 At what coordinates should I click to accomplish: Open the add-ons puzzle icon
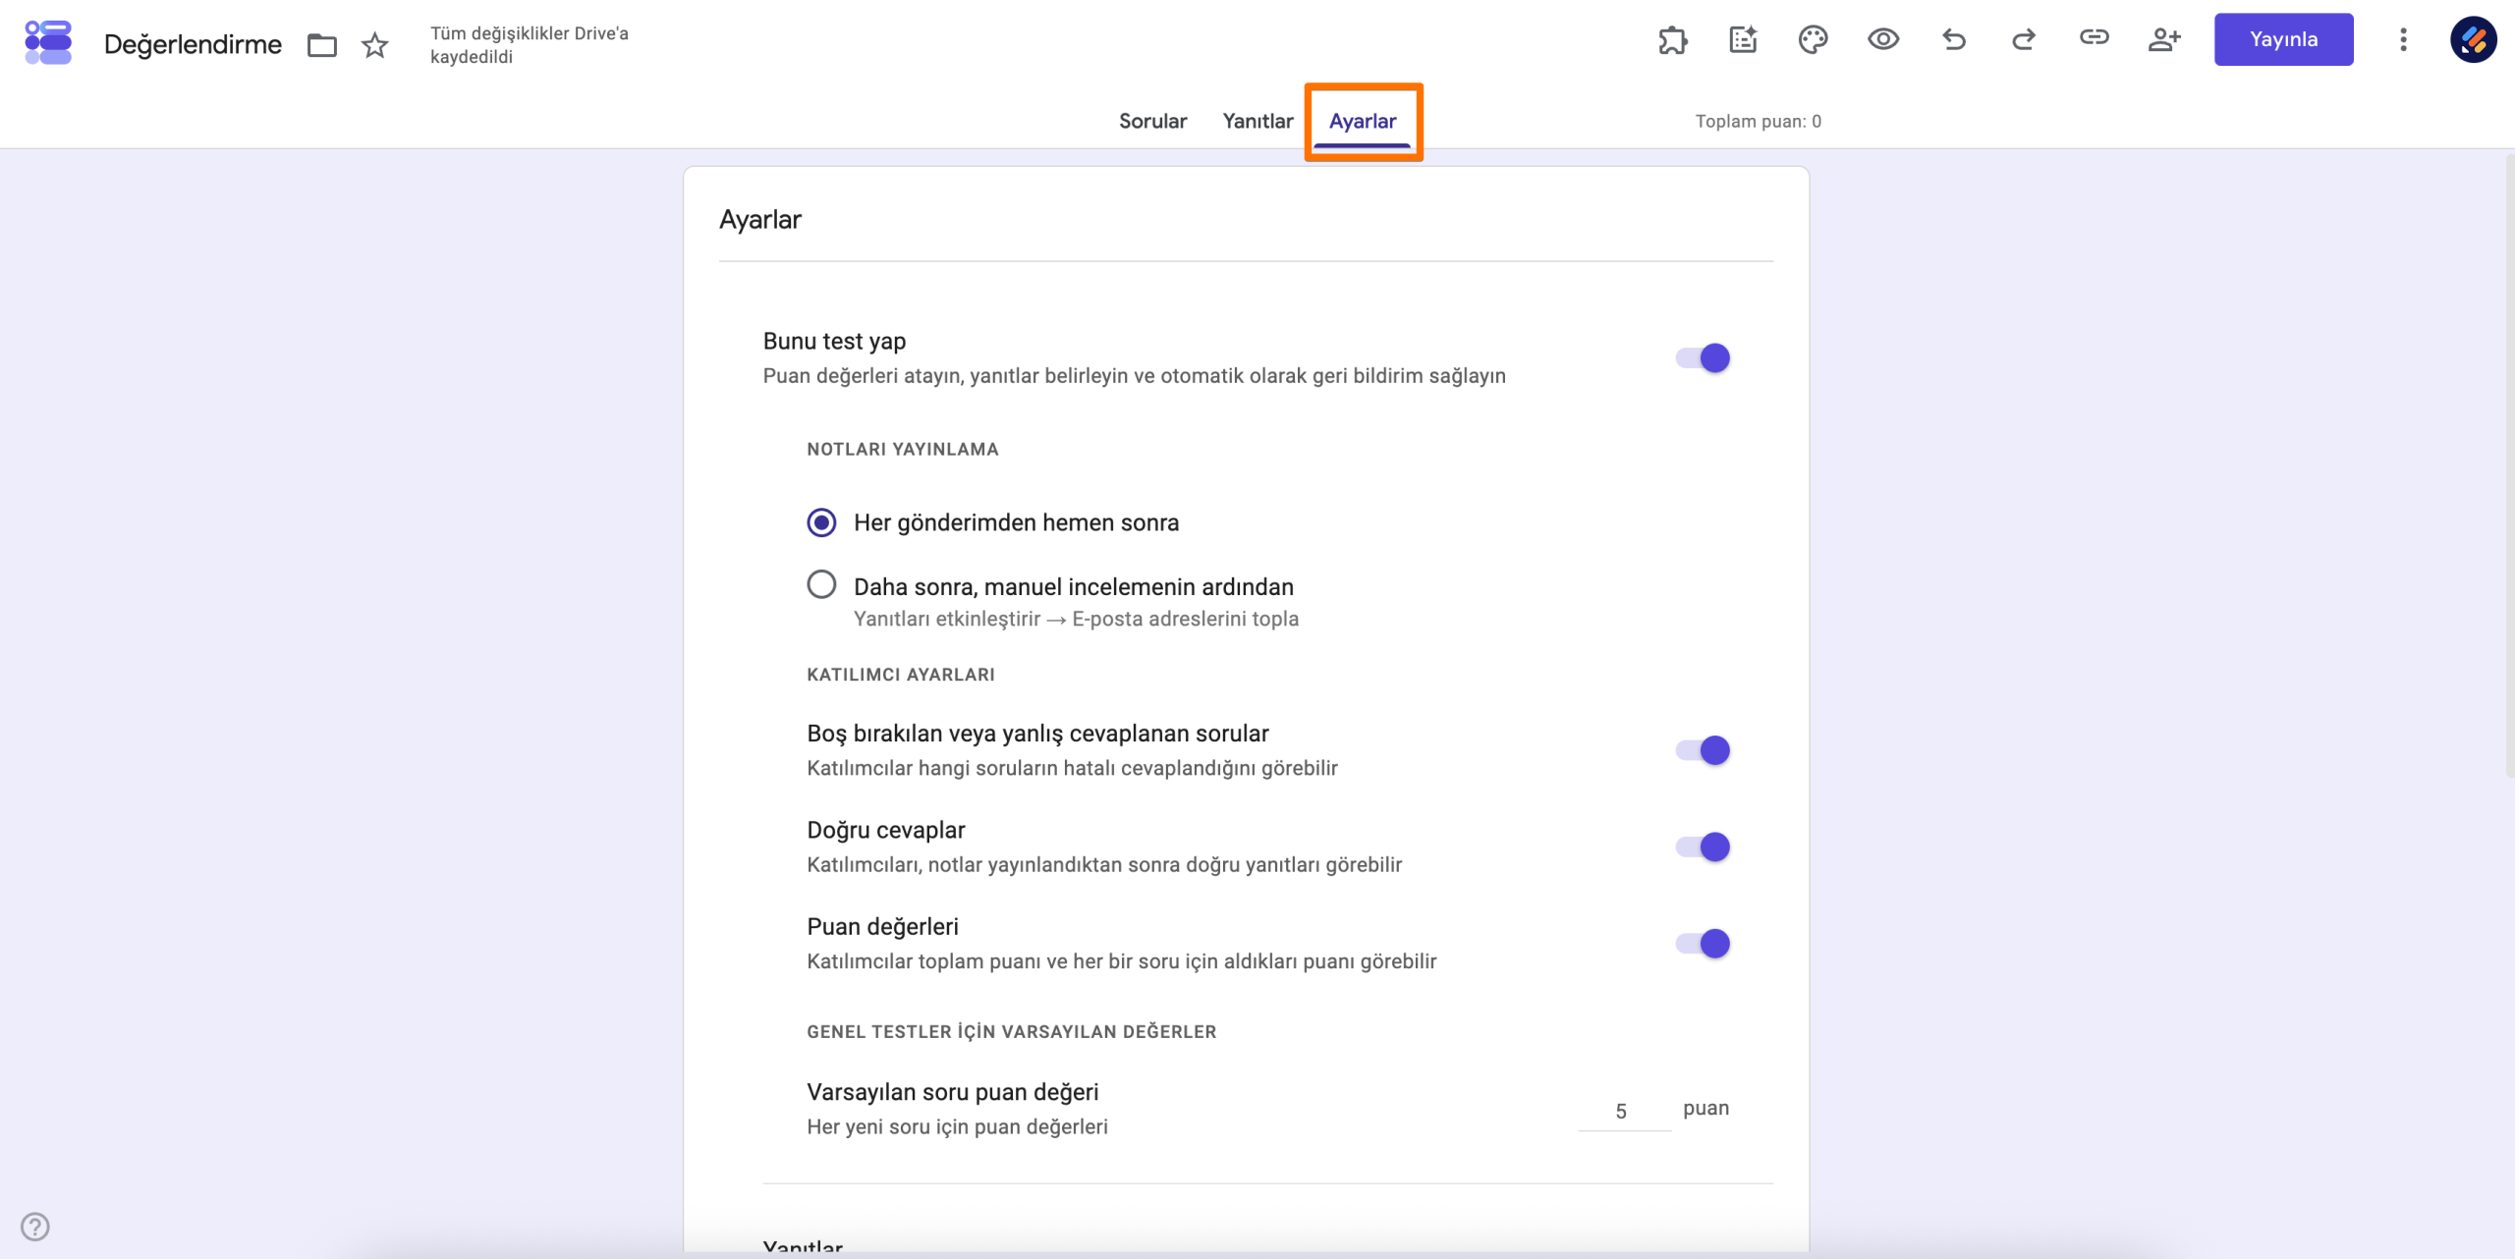coord(1672,40)
